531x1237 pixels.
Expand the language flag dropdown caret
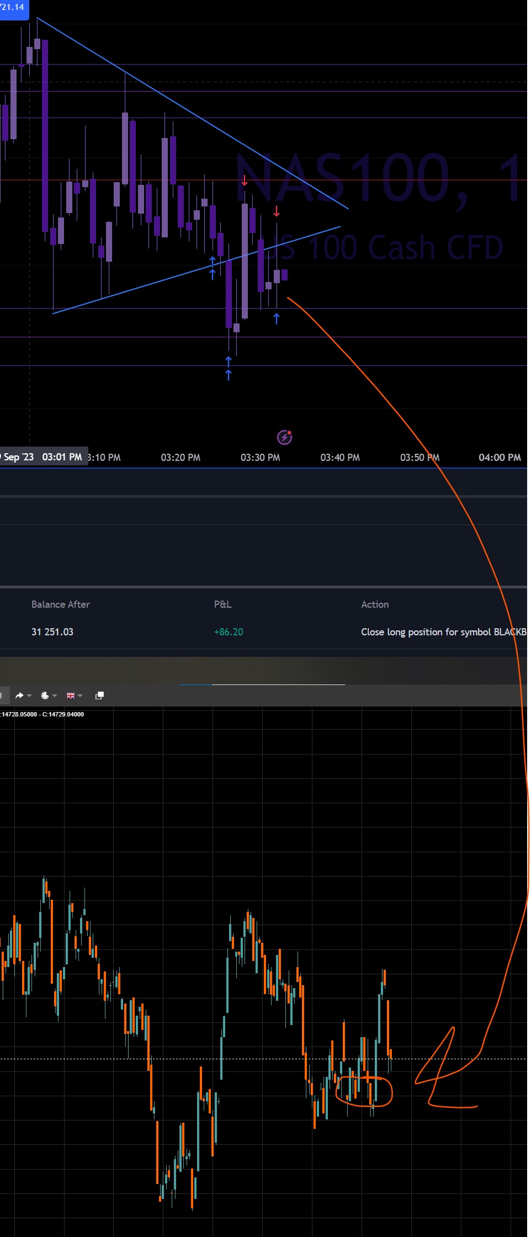coord(80,696)
